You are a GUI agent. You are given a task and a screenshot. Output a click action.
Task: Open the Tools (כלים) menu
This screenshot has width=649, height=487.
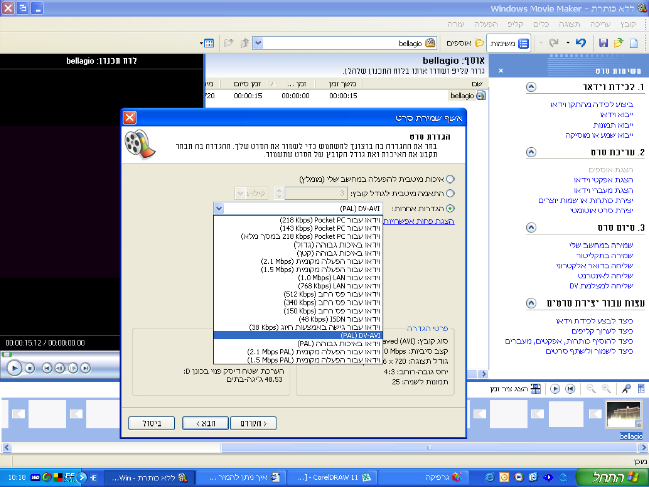(x=541, y=24)
